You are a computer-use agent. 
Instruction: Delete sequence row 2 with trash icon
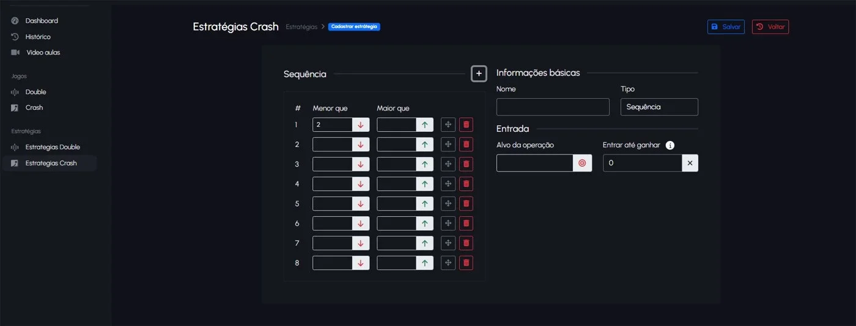467,145
